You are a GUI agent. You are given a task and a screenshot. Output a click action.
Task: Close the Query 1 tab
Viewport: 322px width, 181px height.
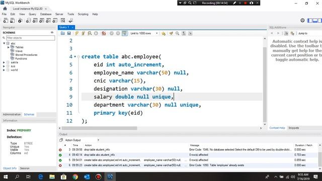click(x=72, y=27)
